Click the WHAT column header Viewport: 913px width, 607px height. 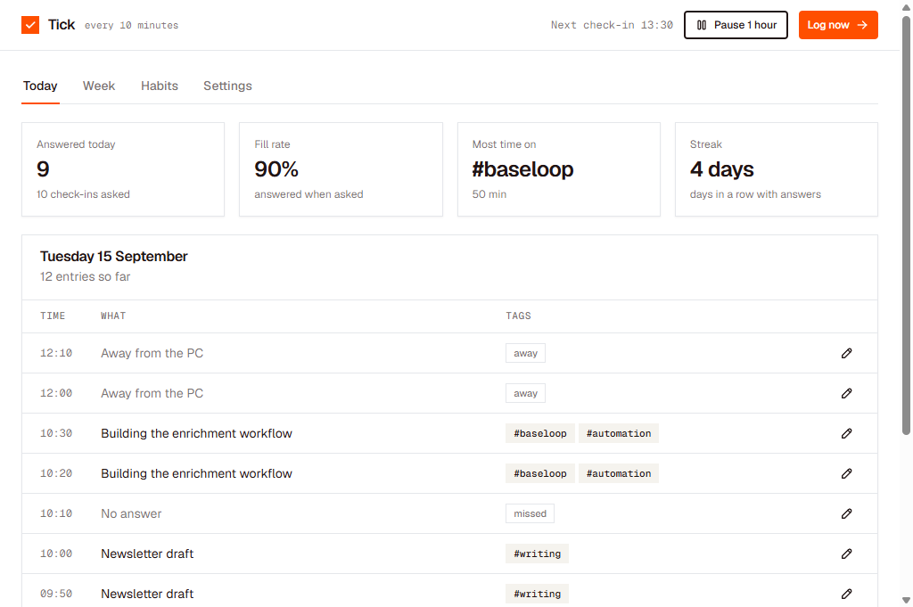(113, 316)
